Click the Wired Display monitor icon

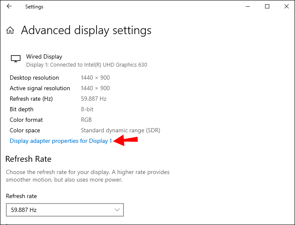click(16, 59)
